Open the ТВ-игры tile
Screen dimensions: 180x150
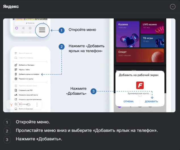tap(152, 41)
